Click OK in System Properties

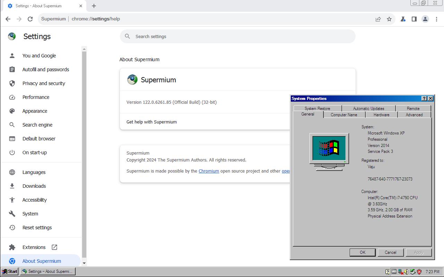[363, 252]
